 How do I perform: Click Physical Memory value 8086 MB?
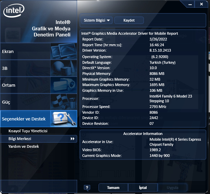point(157,74)
